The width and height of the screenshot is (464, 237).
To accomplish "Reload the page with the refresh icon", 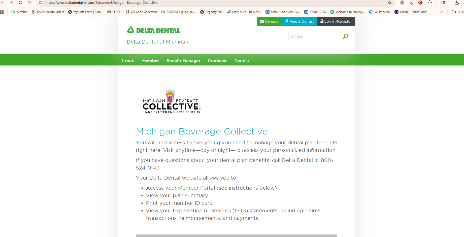I will click(20, 3).
